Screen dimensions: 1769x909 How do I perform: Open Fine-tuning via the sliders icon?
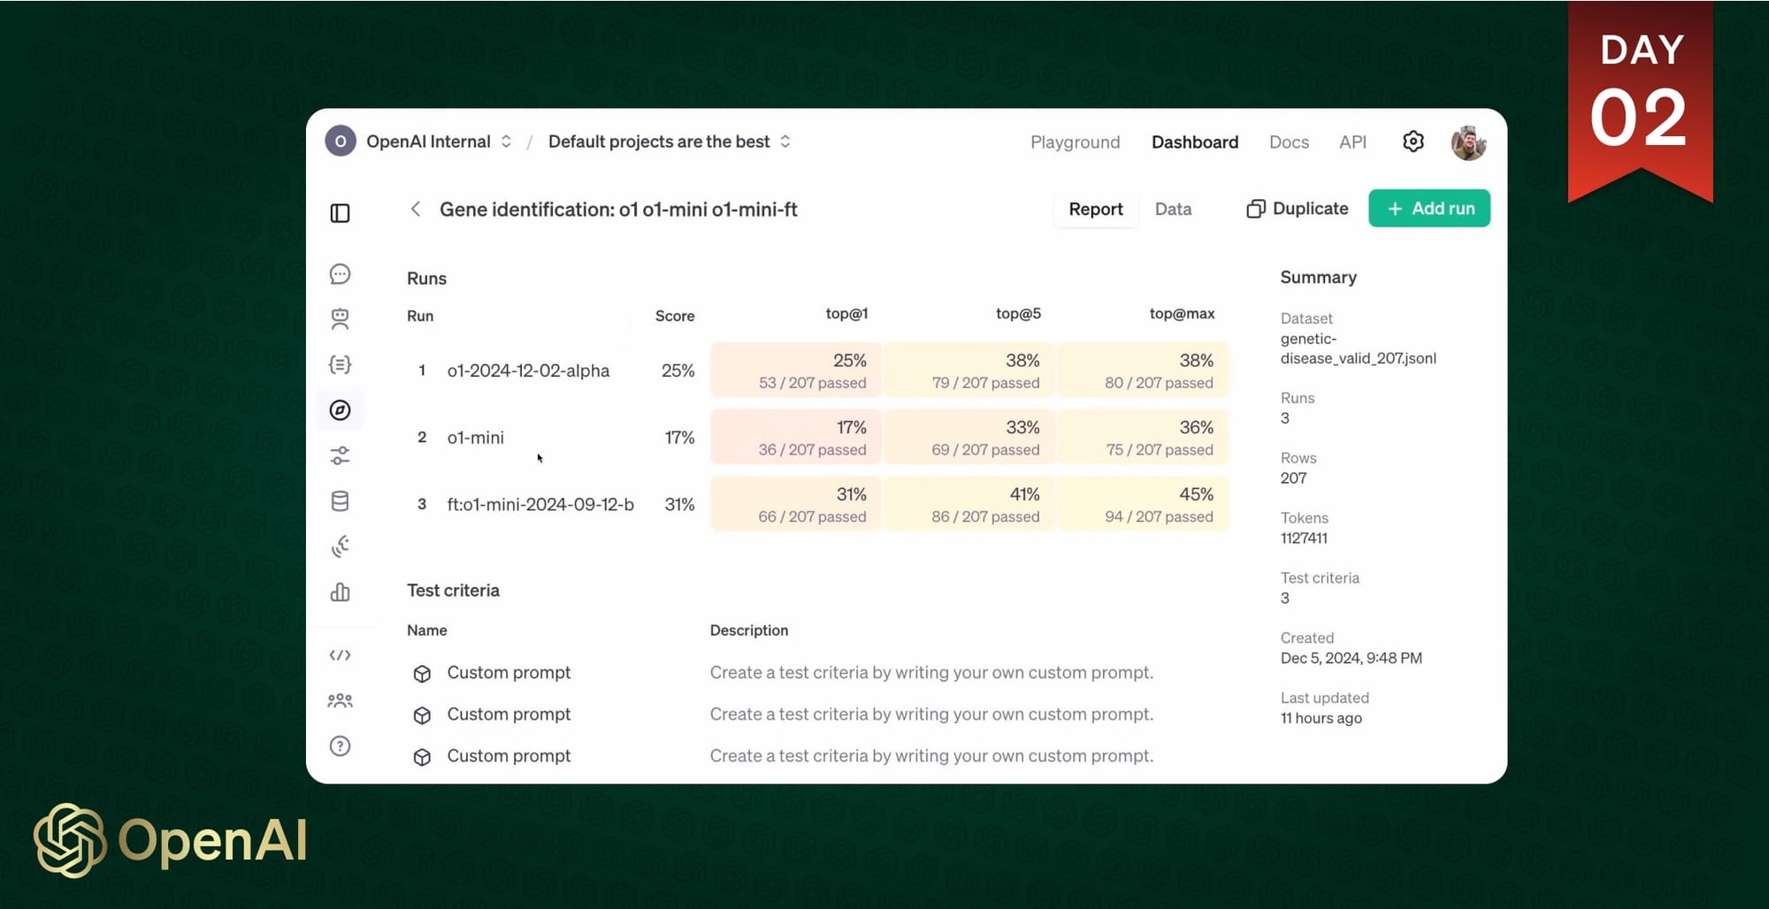pyautogui.click(x=341, y=454)
